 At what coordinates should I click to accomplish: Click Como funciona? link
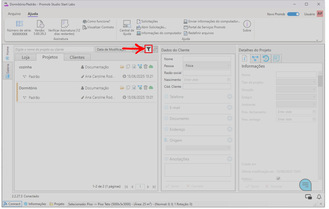[96, 21]
